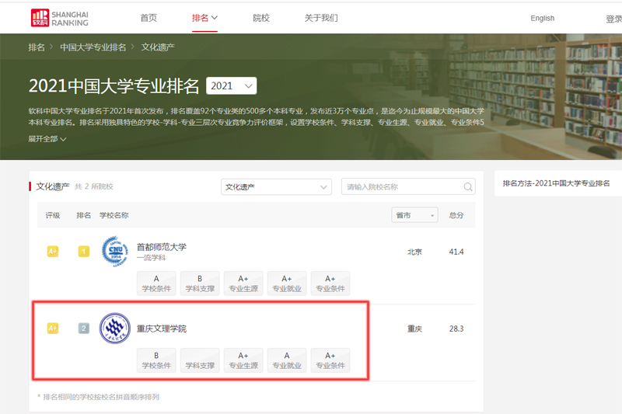This screenshot has height=414, width=622.
Task: Click the 关于我们 link
Action: coord(321,18)
